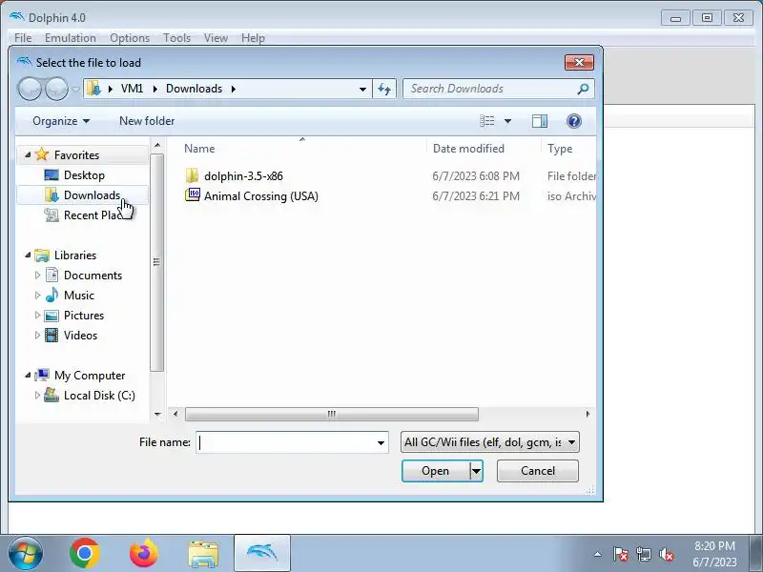This screenshot has width=763, height=572.
Task: Expand the Documents library node
Action: (x=37, y=275)
